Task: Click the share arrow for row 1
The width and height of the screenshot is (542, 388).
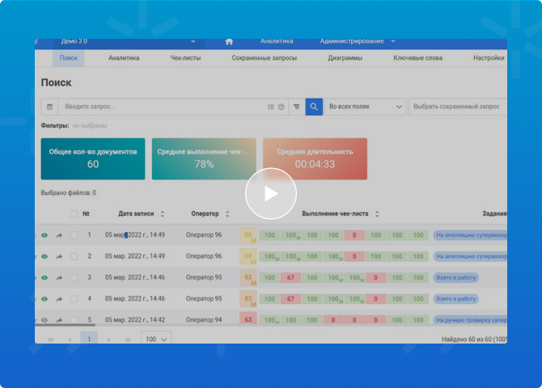Action: click(x=59, y=235)
